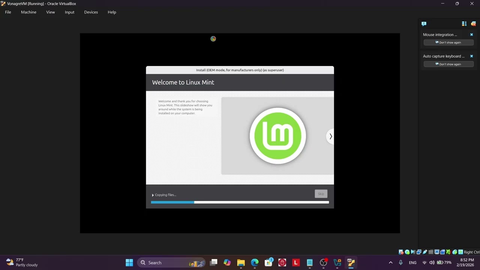
Task: Open Microsoft Store from the taskbar
Action: (x=268, y=262)
